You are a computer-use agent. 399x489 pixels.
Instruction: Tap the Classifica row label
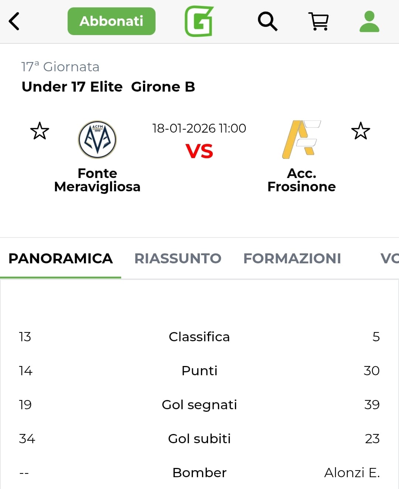pos(199,336)
